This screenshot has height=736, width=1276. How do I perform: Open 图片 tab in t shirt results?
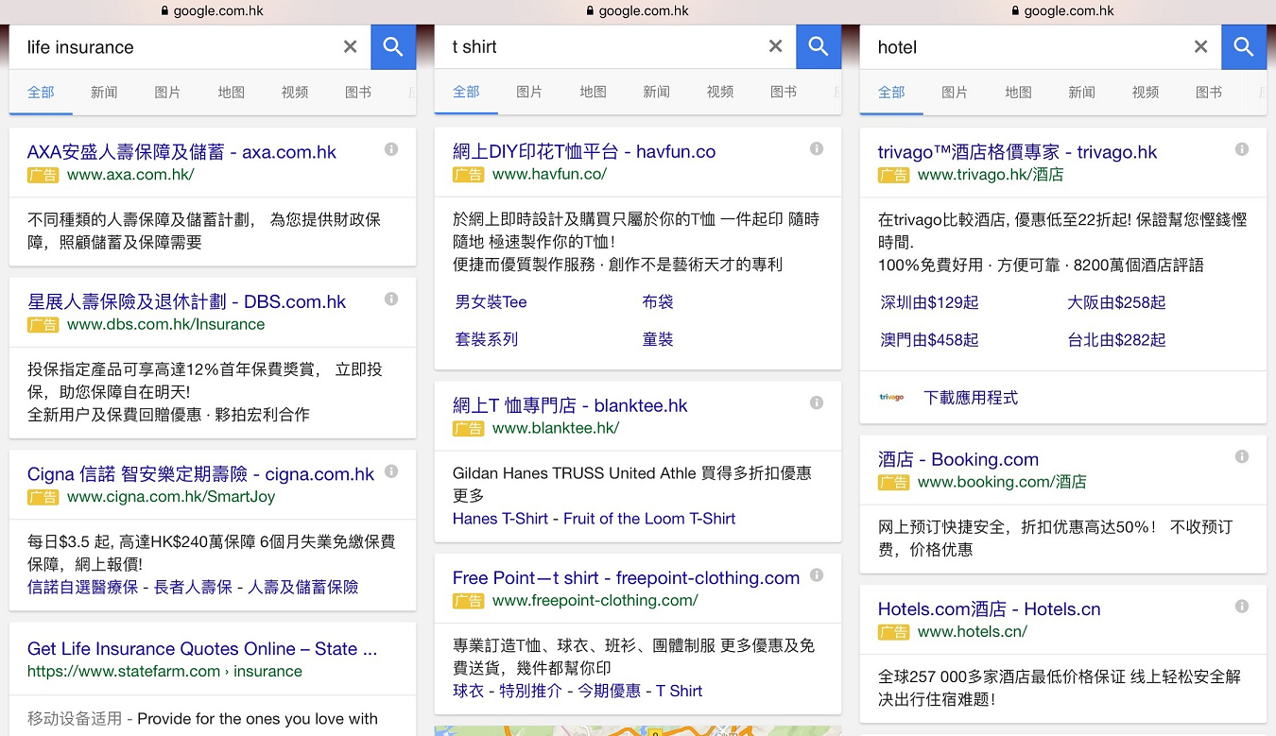(x=529, y=92)
